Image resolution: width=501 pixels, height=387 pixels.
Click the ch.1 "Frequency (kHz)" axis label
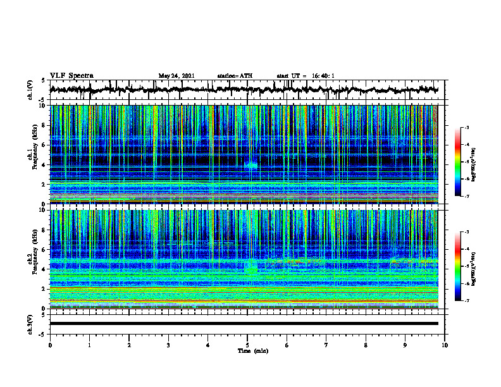click(x=35, y=147)
